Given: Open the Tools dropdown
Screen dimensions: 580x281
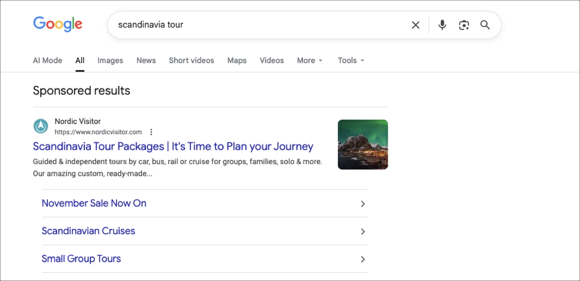Looking at the screenshot, I should [350, 60].
